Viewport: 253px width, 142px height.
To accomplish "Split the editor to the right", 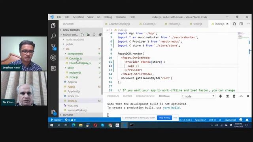I will click(x=241, y=24).
